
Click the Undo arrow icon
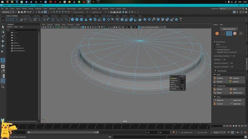tap(28, 12)
